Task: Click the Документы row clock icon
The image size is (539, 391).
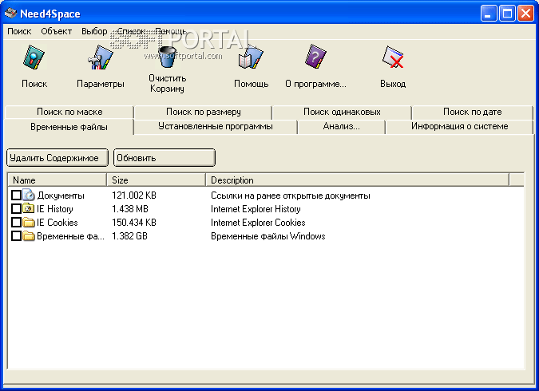Action: tap(29, 195)
